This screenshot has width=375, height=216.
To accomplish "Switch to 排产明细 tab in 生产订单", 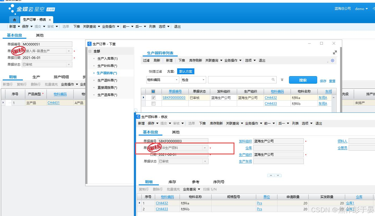I will click(x=61, y=77).
